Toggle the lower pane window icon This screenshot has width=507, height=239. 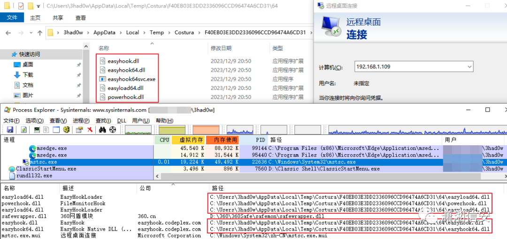tap(56, 130)
